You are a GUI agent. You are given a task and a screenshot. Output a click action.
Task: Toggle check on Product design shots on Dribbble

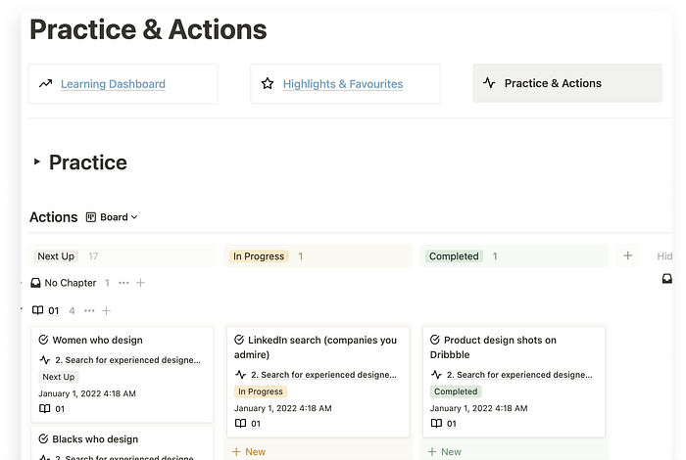435,340
